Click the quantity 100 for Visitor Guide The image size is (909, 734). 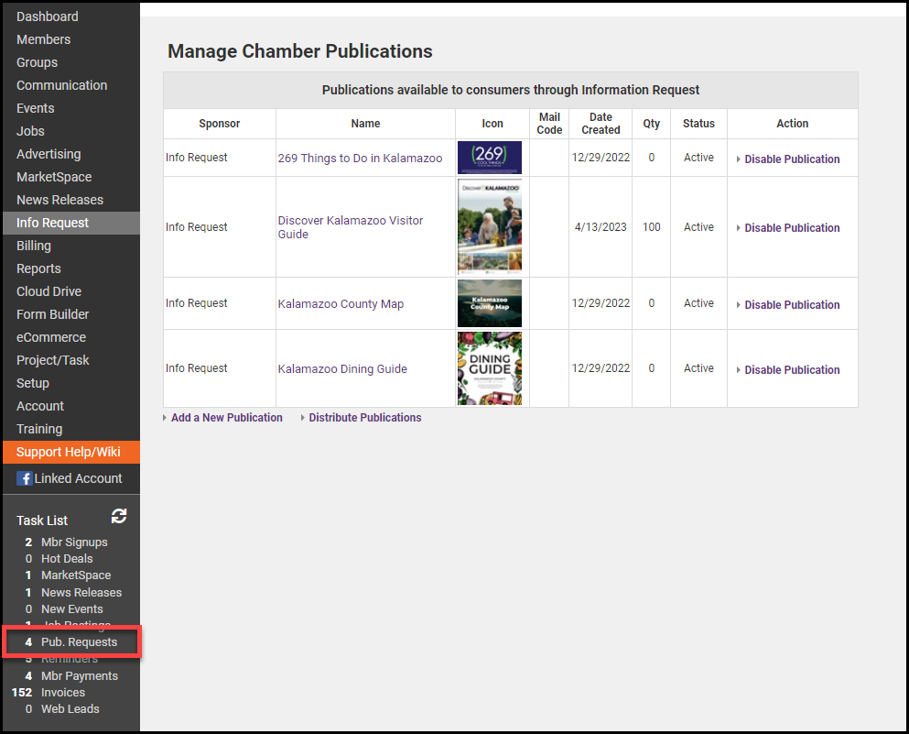pyautogui.click(x=651, y=227)
